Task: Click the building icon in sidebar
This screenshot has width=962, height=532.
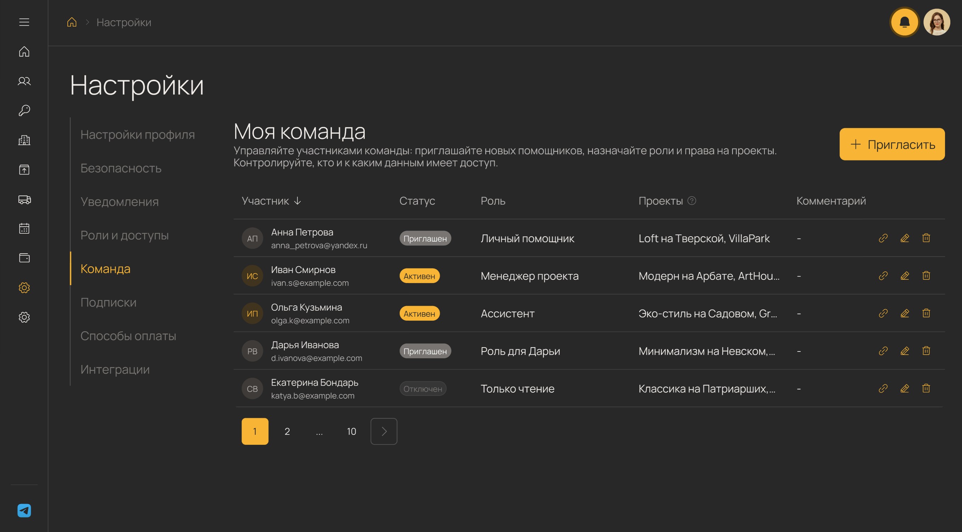Action: (24, 140)
